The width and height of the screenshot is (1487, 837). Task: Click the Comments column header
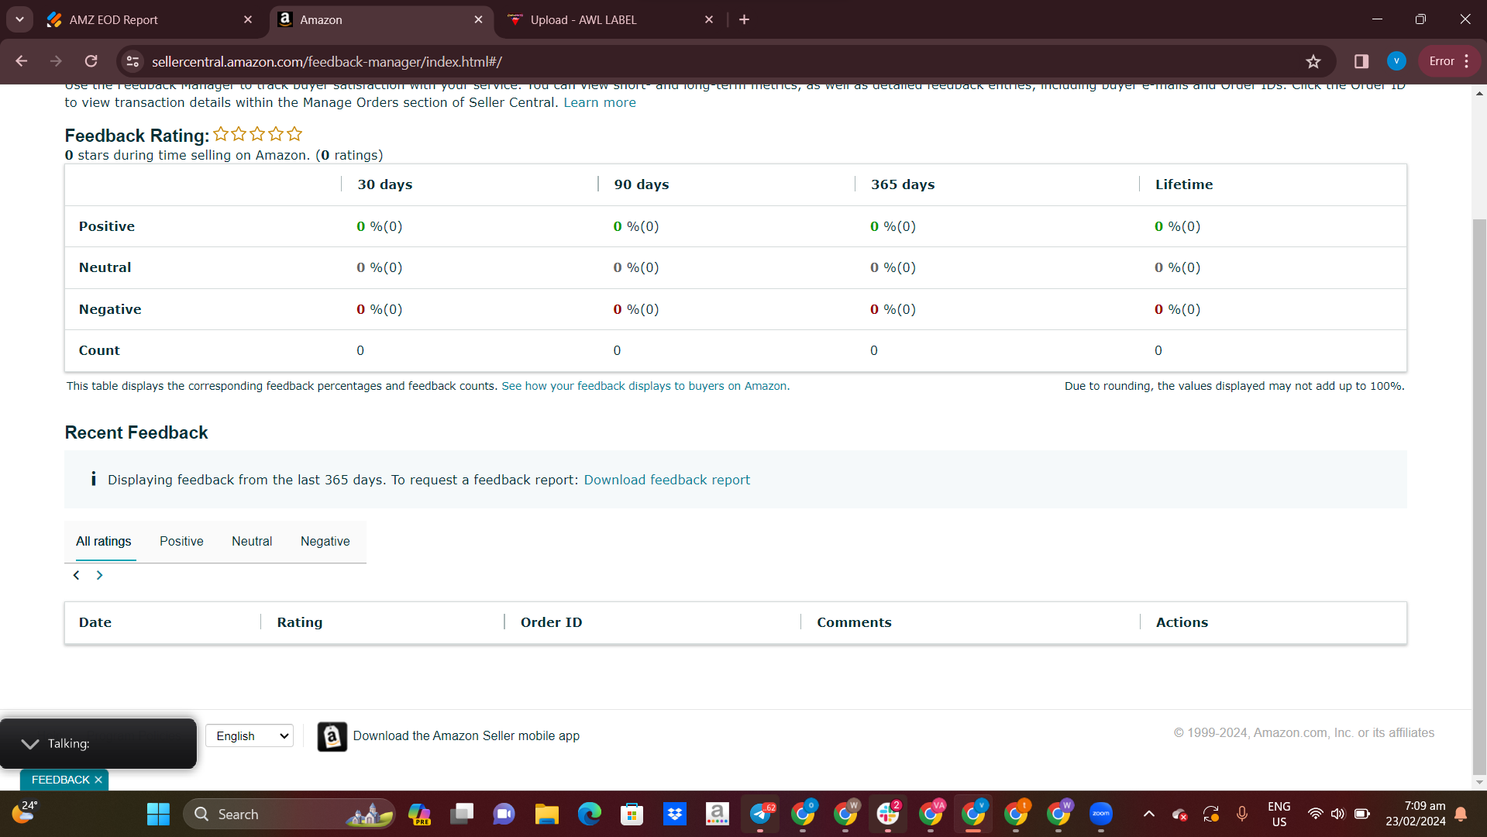point(854,622)
